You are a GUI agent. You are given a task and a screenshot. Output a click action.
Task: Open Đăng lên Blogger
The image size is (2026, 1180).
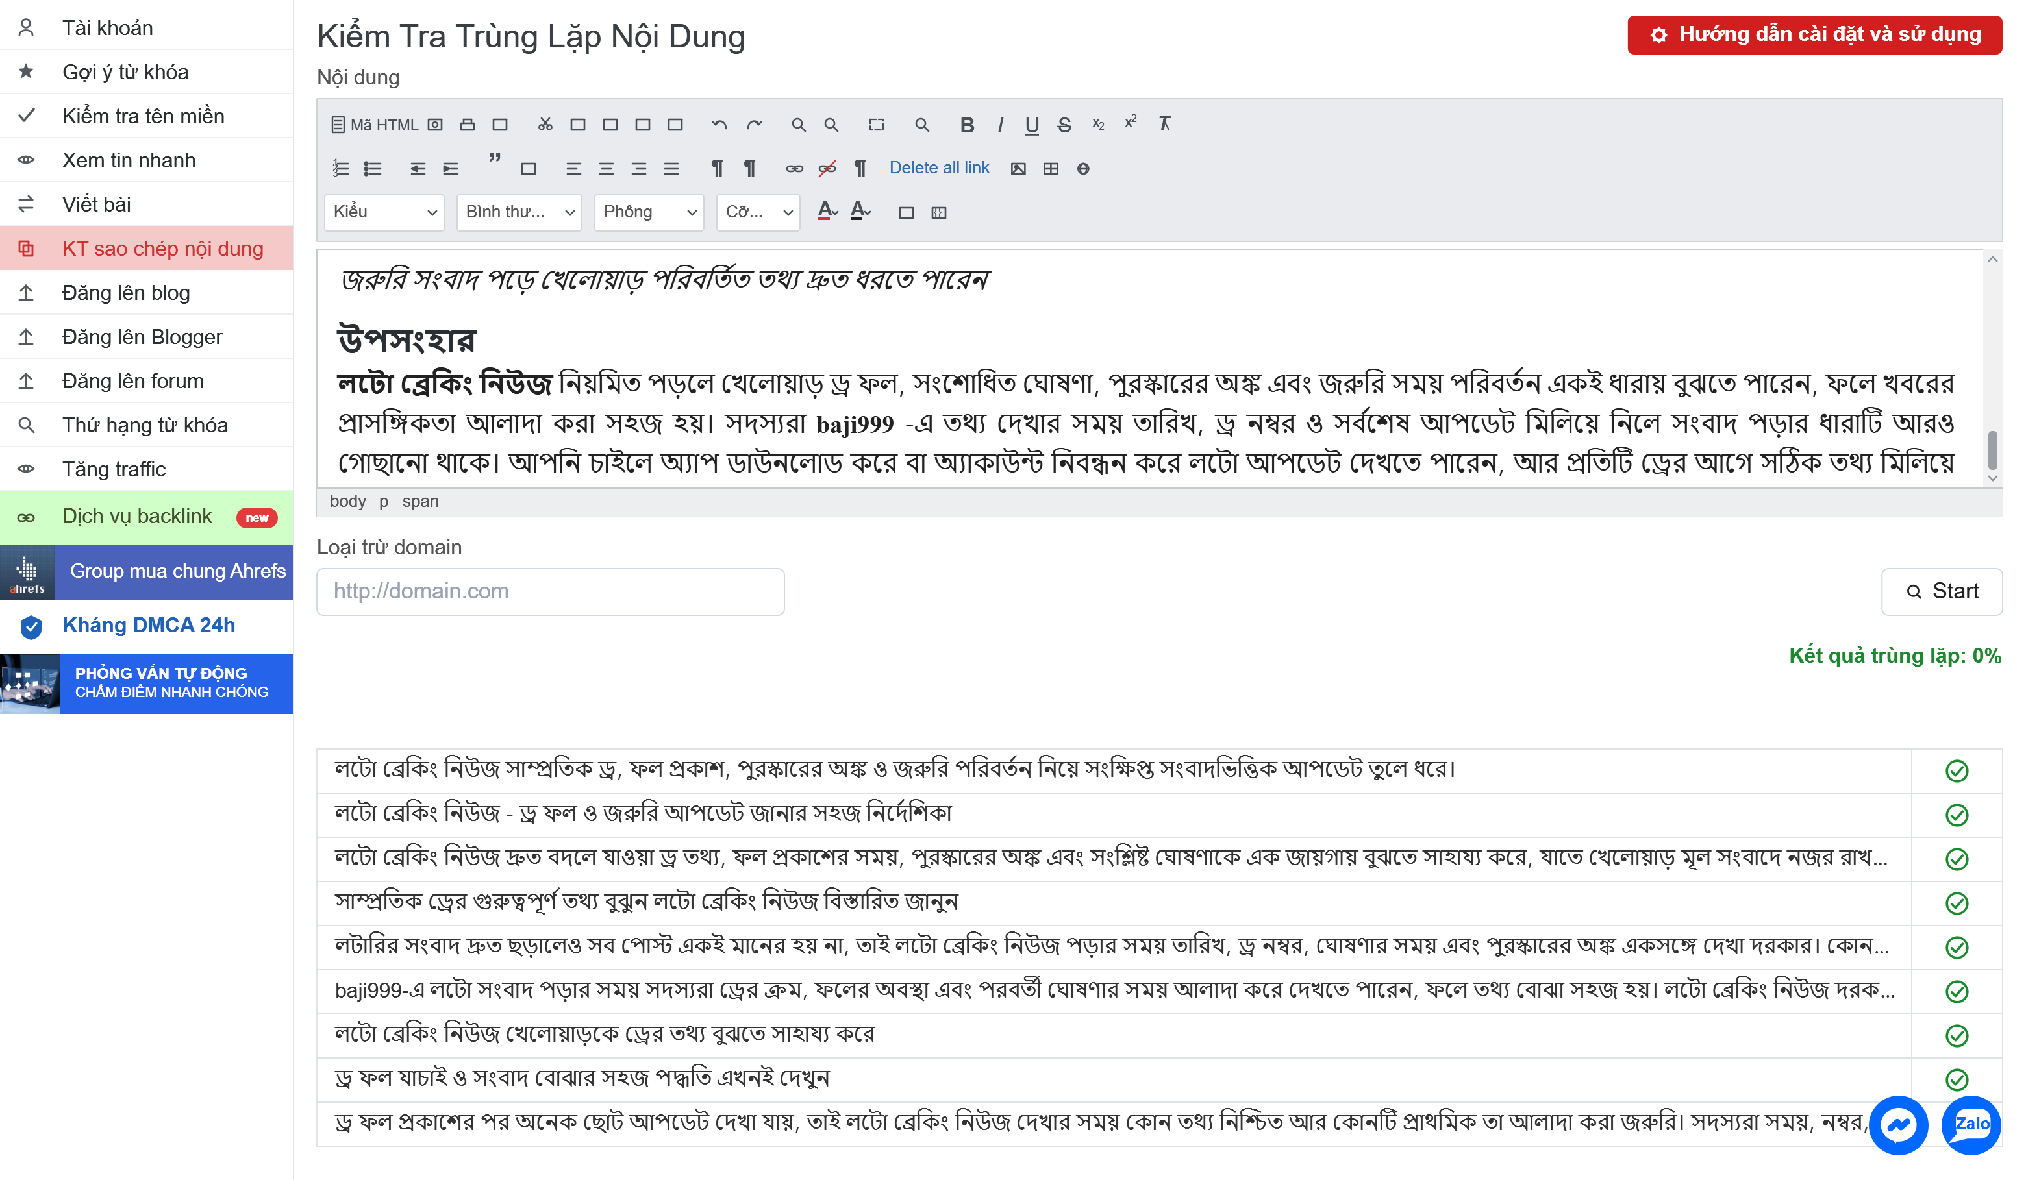coord(146,337)
